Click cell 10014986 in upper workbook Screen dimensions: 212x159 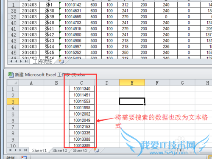tap(73, 40)
